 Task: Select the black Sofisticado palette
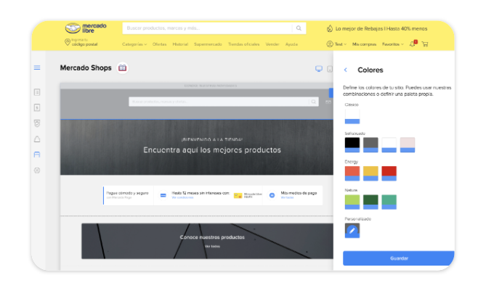352,145
